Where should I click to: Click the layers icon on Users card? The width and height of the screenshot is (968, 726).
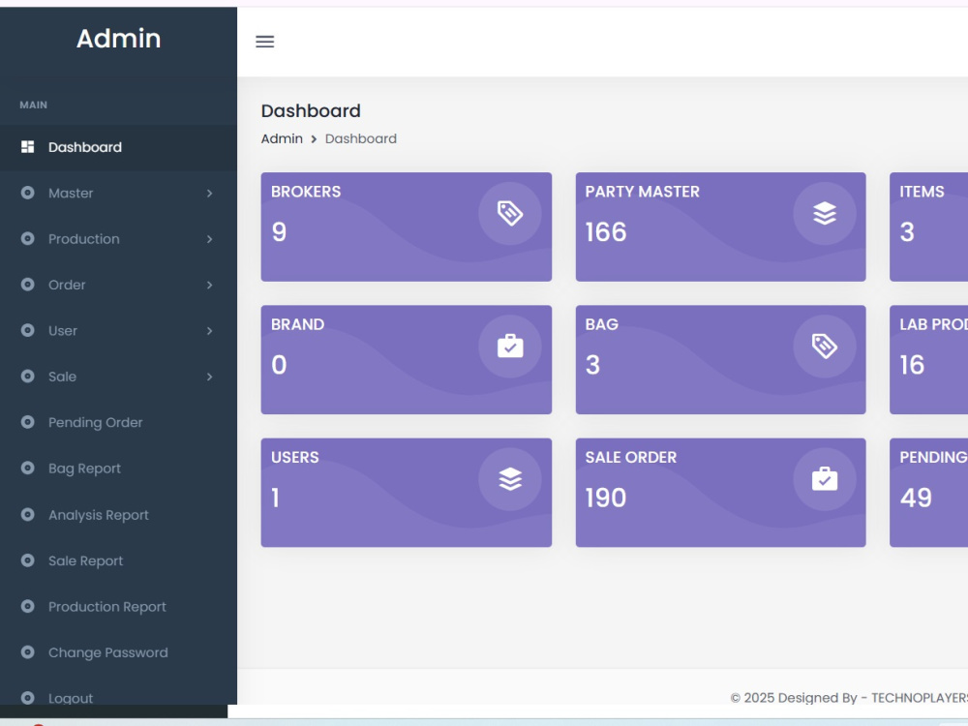(x=510, y=479)
